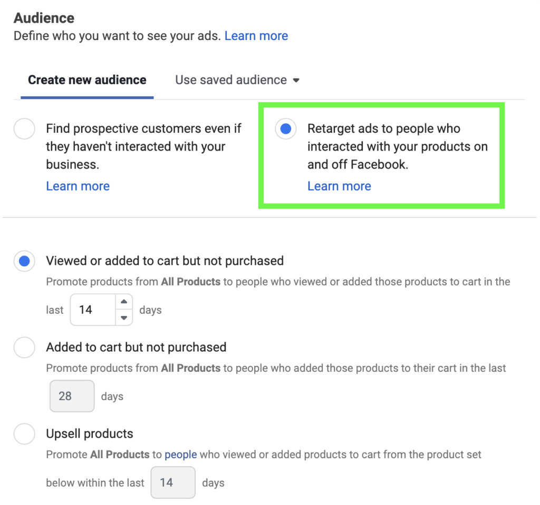The width and height of the screenshot is (540, 505).
Task: Expand the Use saved audience dropdown arrow
Action: tap(297, 80)
